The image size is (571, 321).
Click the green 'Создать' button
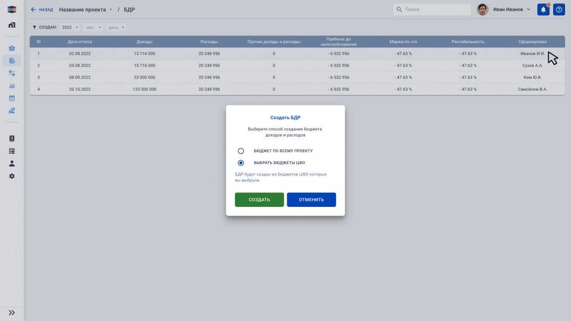tap(259, 200)
